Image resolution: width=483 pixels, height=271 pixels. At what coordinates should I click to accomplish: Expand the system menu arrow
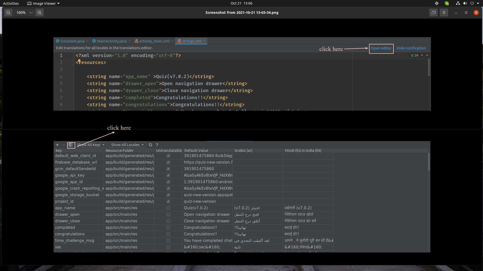coord(478,3)
